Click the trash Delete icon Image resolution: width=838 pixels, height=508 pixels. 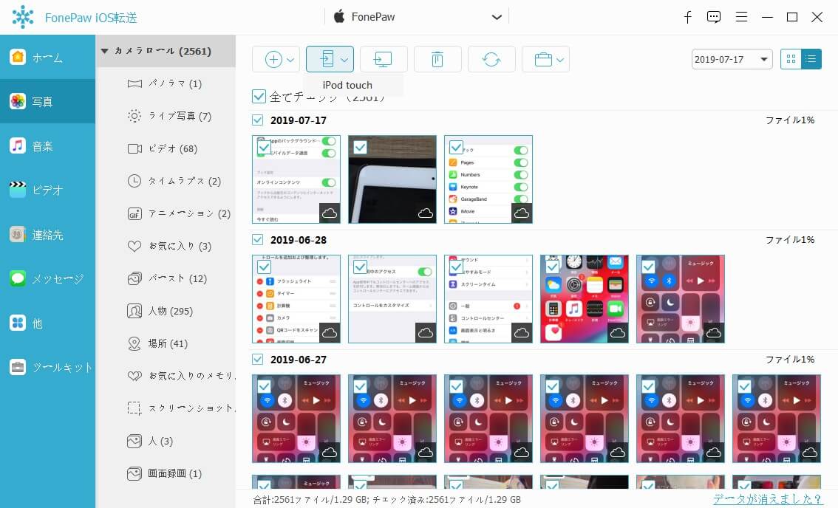pyautogui.click(x=437, y=59)
